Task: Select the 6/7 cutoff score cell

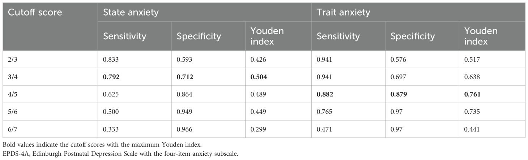Action: coord(12,129)
